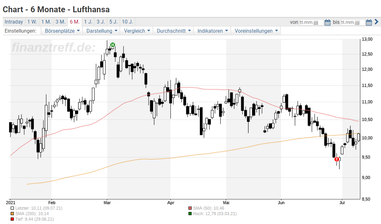The width and height of the screenshot is (381, 224).
Task: Select the 1 W. timeframe tab
Action: click(32, 22)
